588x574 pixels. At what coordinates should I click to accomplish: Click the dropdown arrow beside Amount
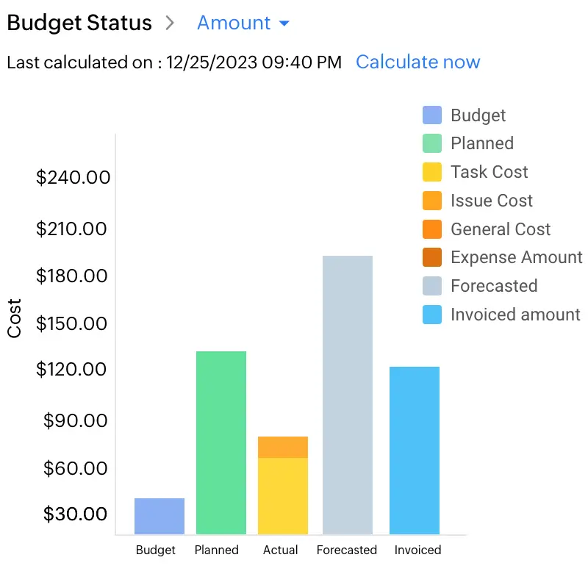pyautogui.click(x=284, y=24)
